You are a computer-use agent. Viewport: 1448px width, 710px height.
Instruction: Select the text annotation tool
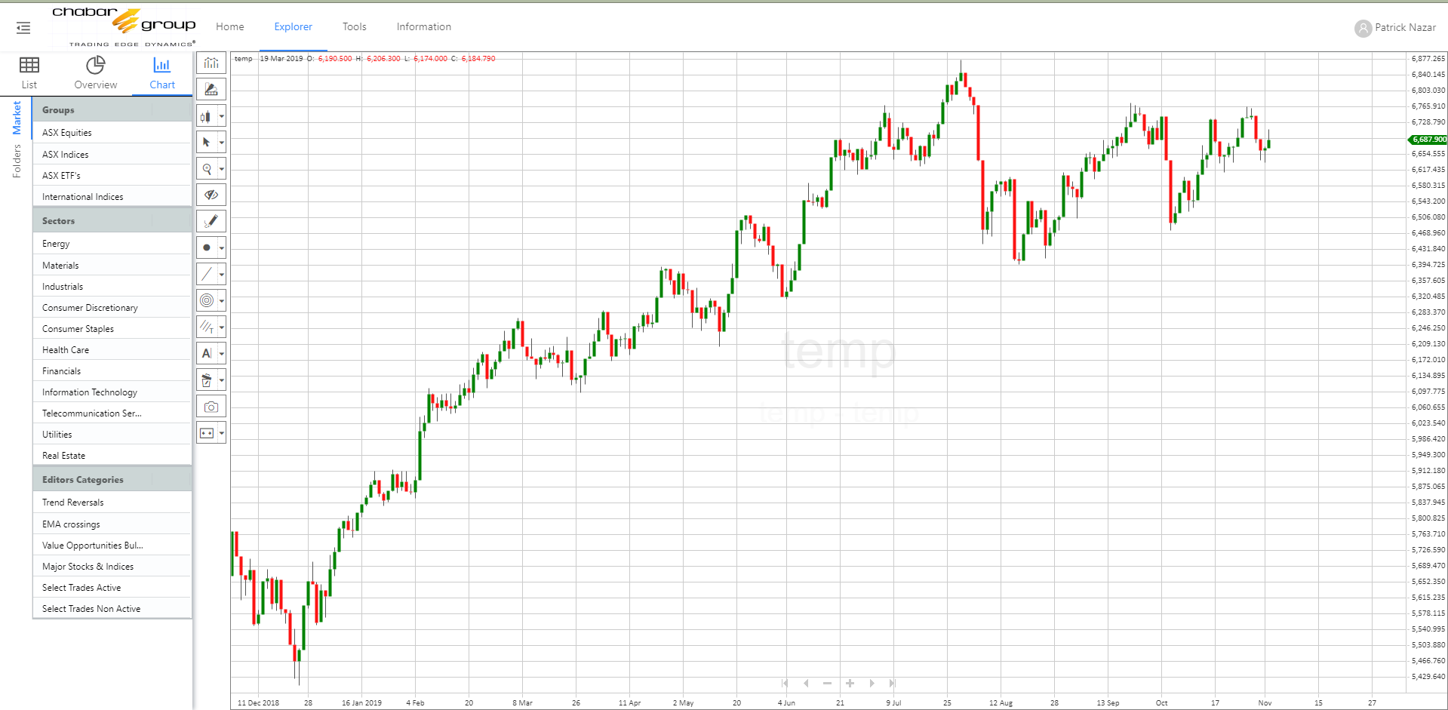tap(206, 353)
